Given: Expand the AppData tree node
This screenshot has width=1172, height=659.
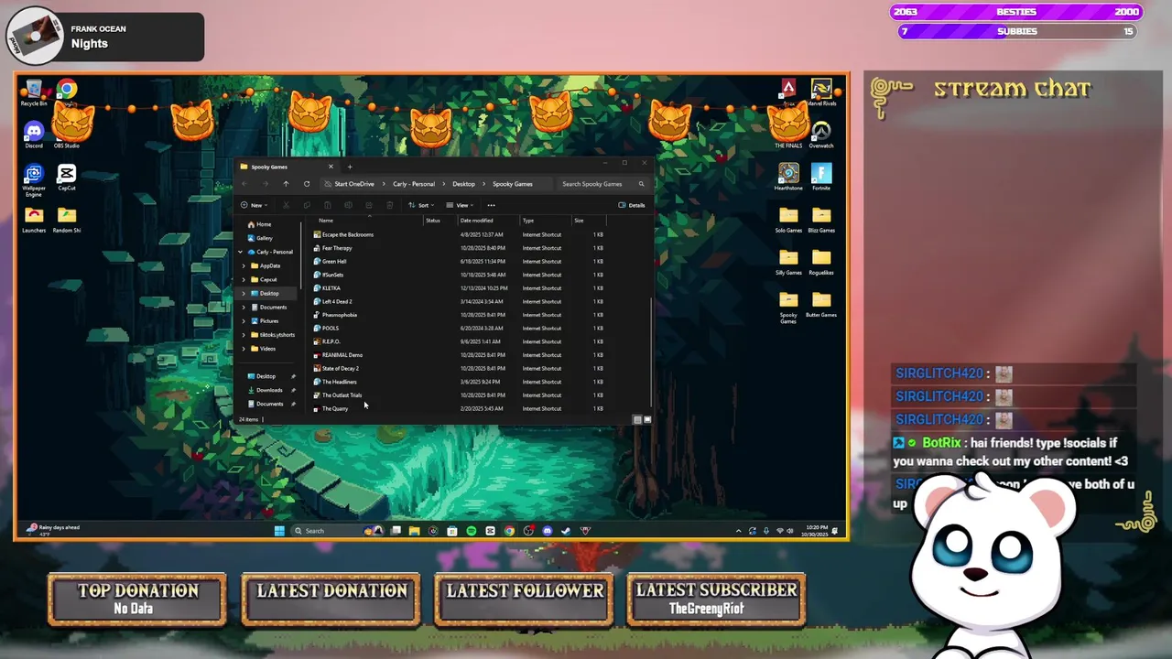Looking at the screenshot, I should [244, 265].
